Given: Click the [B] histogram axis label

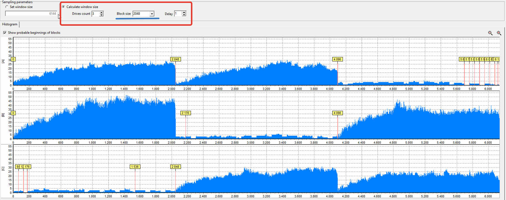Looking at the screenshot, I should pos(3,115).
